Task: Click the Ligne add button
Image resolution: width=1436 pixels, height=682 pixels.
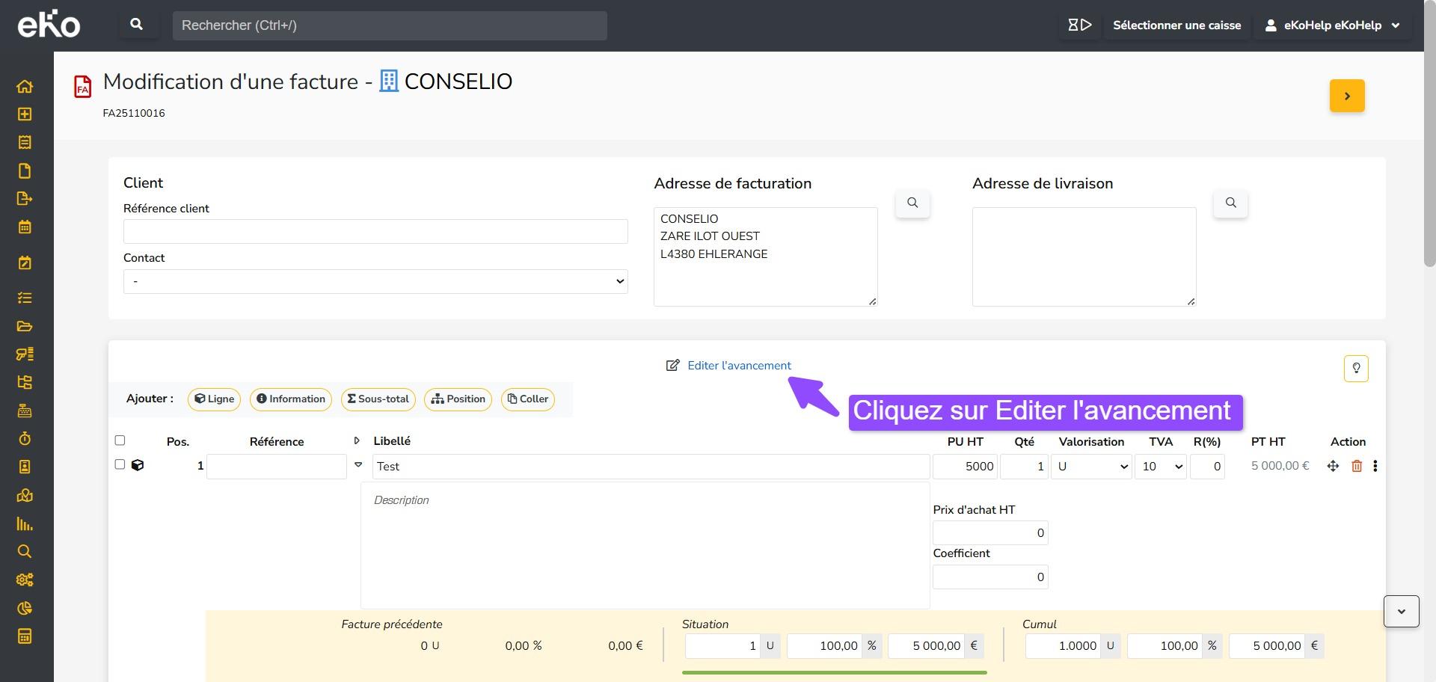Action: [214, 399]
